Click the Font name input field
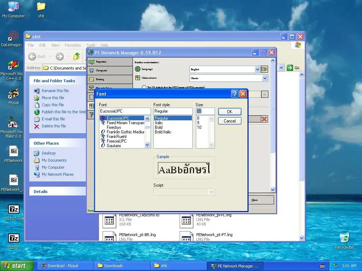 [125, 111]
